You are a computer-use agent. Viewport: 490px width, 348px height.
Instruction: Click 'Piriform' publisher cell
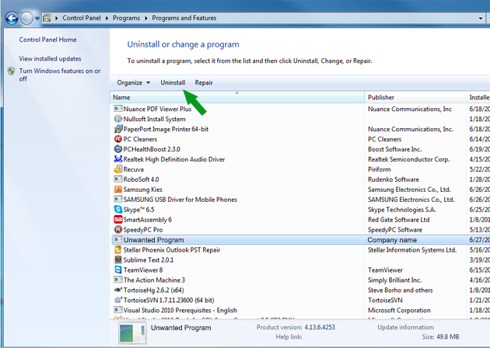(x=379, y=169)
